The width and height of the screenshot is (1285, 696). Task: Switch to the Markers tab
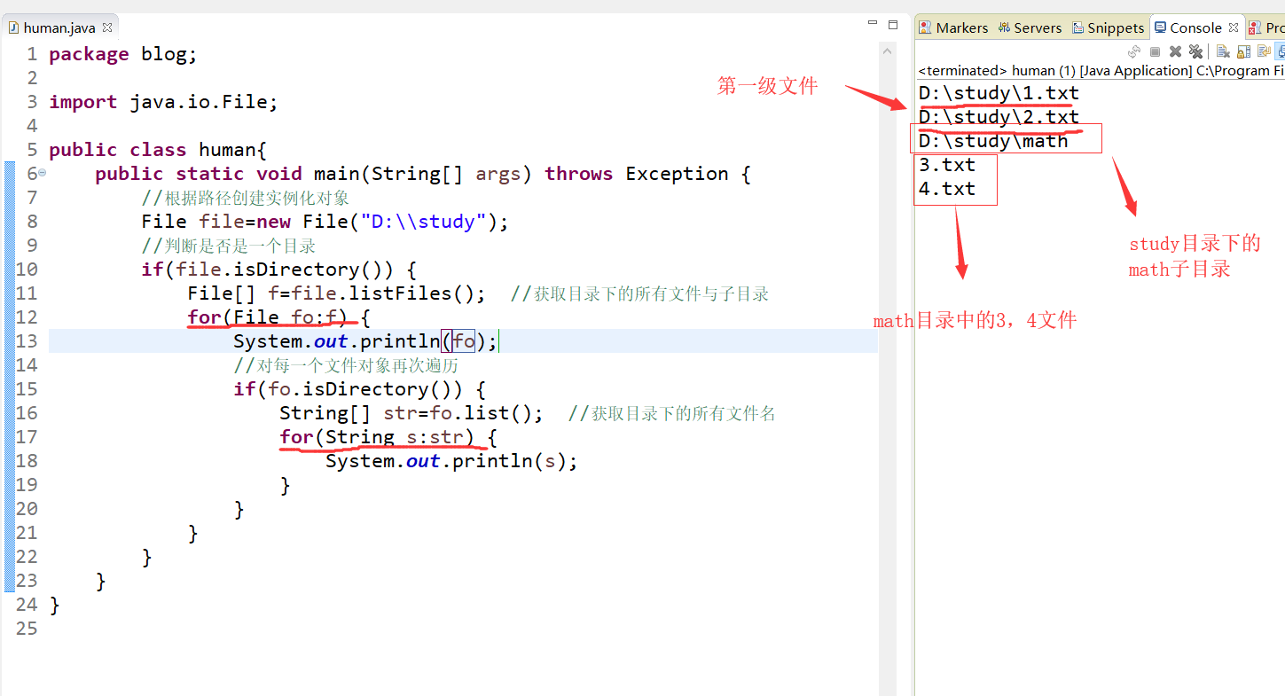point(953,27)
